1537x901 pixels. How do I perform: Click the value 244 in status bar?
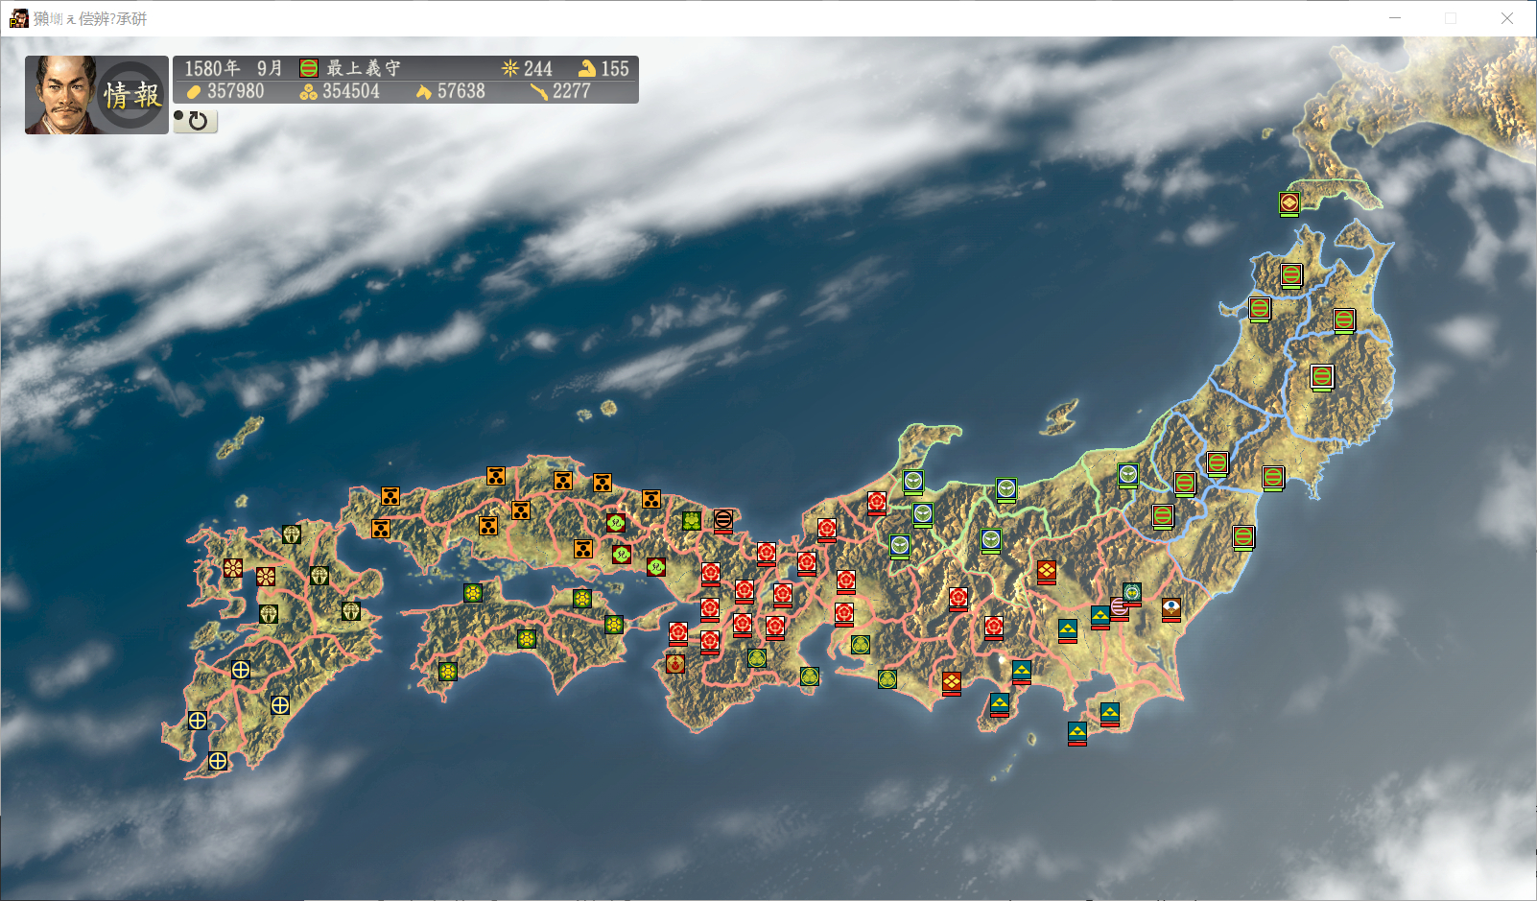point(538,68)
